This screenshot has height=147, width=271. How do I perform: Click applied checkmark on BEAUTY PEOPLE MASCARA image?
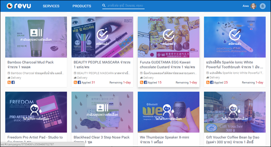[x=102, y=35]
